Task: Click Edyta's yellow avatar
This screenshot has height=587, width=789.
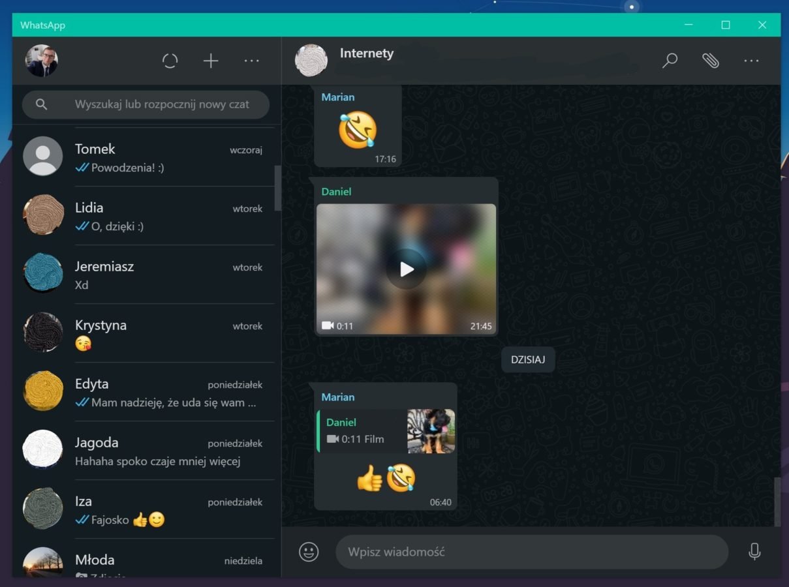Action: point(43,391)
